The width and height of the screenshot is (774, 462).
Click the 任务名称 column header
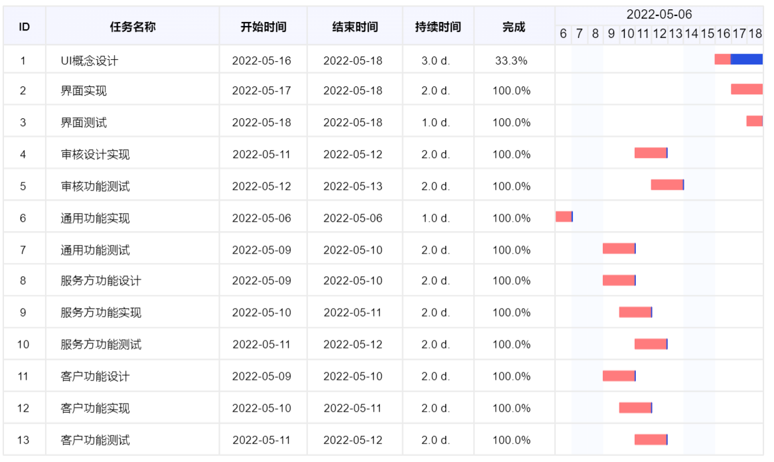[132, 27]
